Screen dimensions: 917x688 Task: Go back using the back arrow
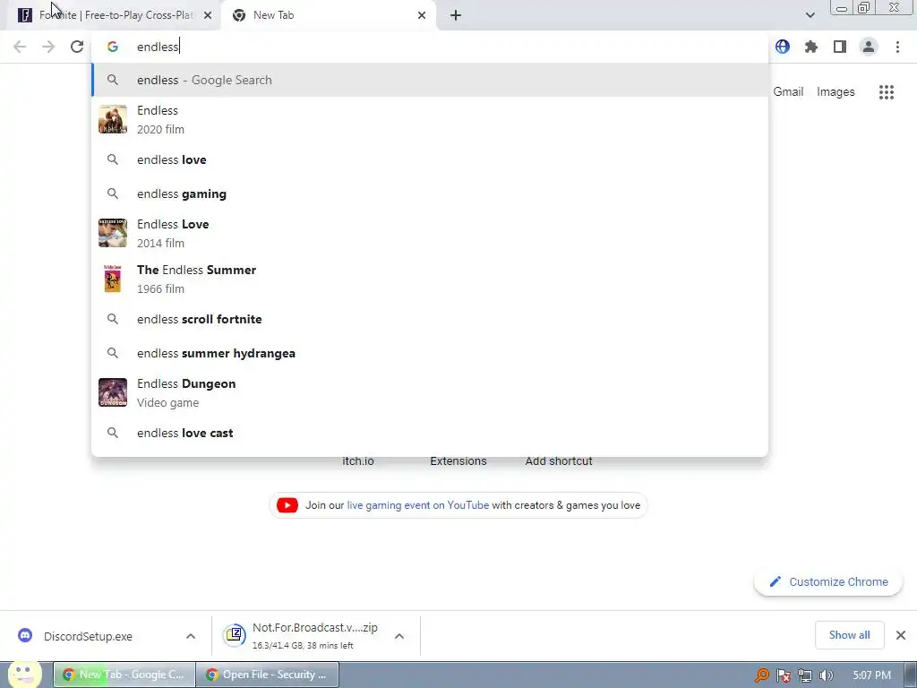pyautogui.click(x=20, y=47)
